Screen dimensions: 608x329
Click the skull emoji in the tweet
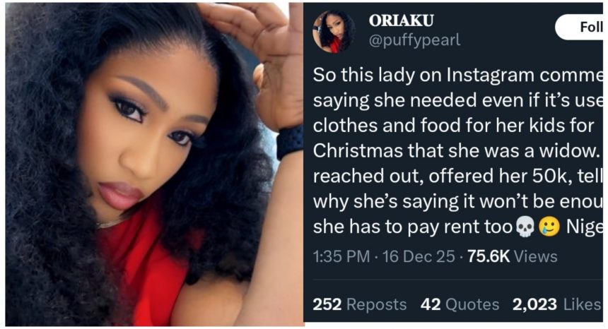click(x=524, y=228)
